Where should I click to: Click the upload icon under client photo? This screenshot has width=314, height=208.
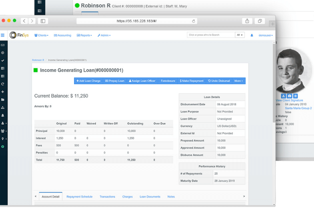(284, 96)
